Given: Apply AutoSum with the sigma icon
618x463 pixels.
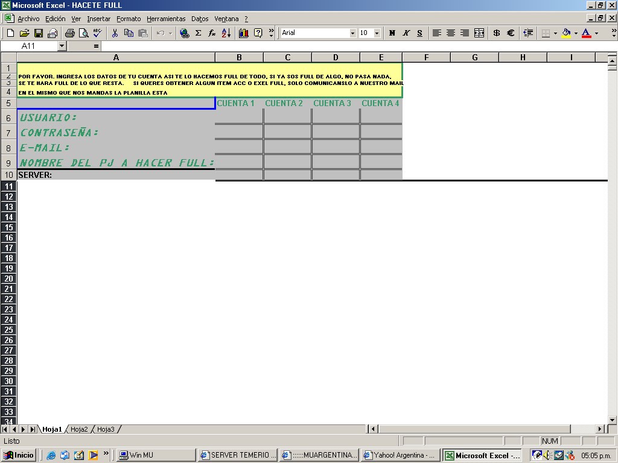Looking at the screenshot, I should point(198,33).
